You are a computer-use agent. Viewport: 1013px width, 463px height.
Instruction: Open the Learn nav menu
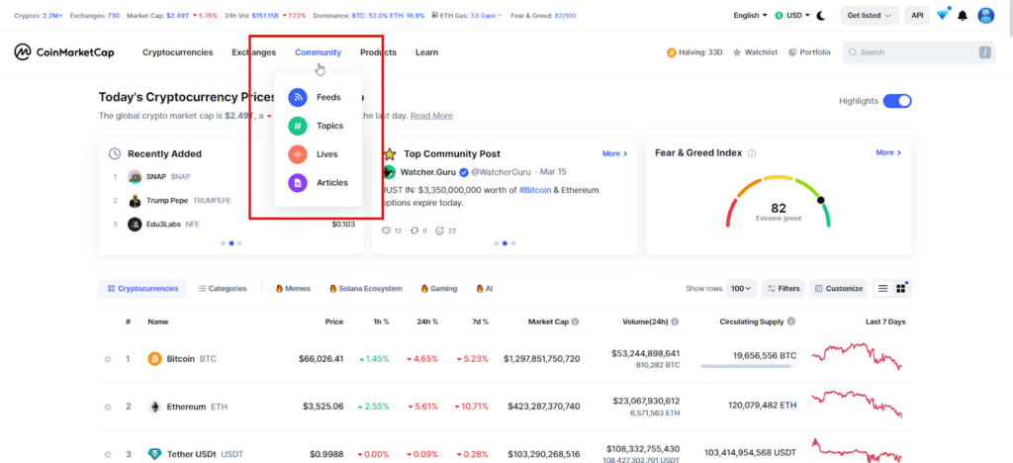(426, 52)
